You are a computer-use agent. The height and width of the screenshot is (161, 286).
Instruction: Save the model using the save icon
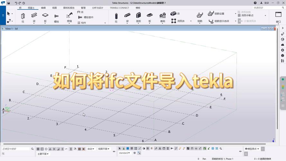click(x=9, y=3)
